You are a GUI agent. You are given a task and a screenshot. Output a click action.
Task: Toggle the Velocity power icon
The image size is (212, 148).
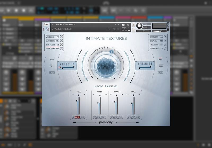60,67
